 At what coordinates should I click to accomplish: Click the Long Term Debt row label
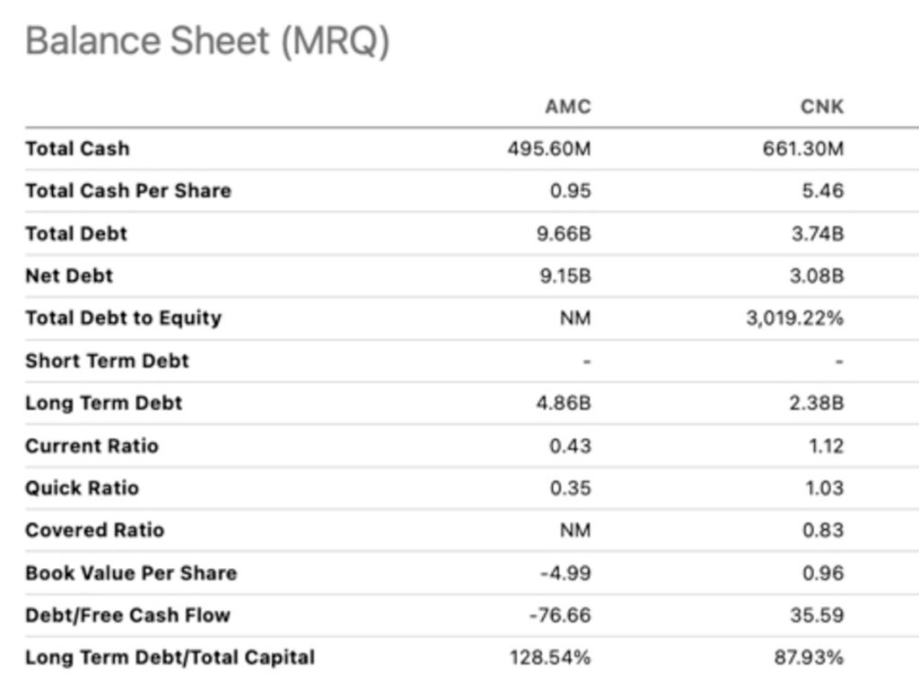pos(104,403)
